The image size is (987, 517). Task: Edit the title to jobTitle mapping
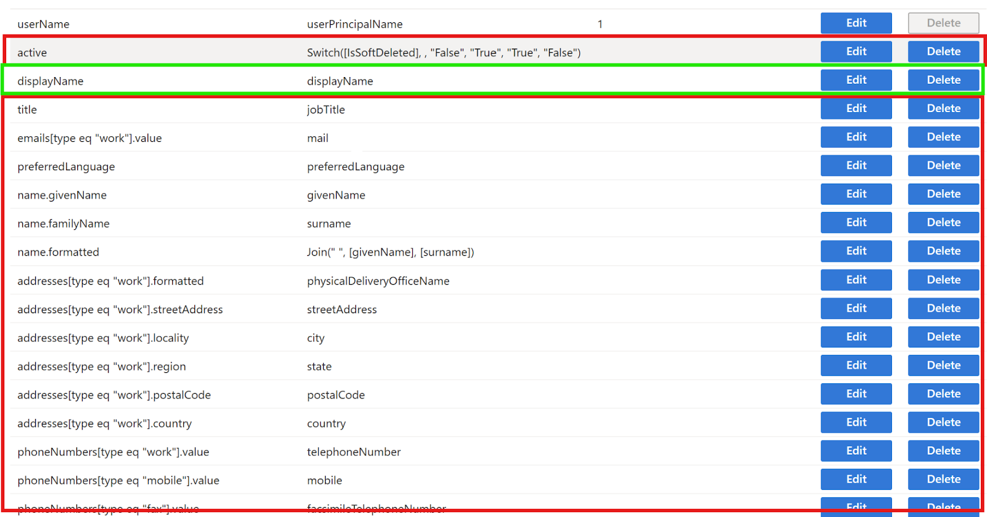[856, 108]
